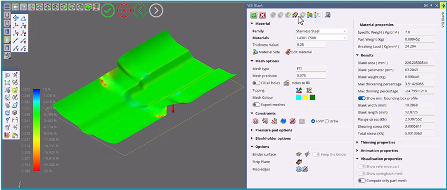Toggle Export meshes switch
This screenshot has height=190, width=447.
pos(256,104)
